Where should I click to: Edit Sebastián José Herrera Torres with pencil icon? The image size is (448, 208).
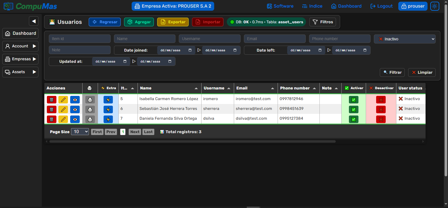coord(63,110)
